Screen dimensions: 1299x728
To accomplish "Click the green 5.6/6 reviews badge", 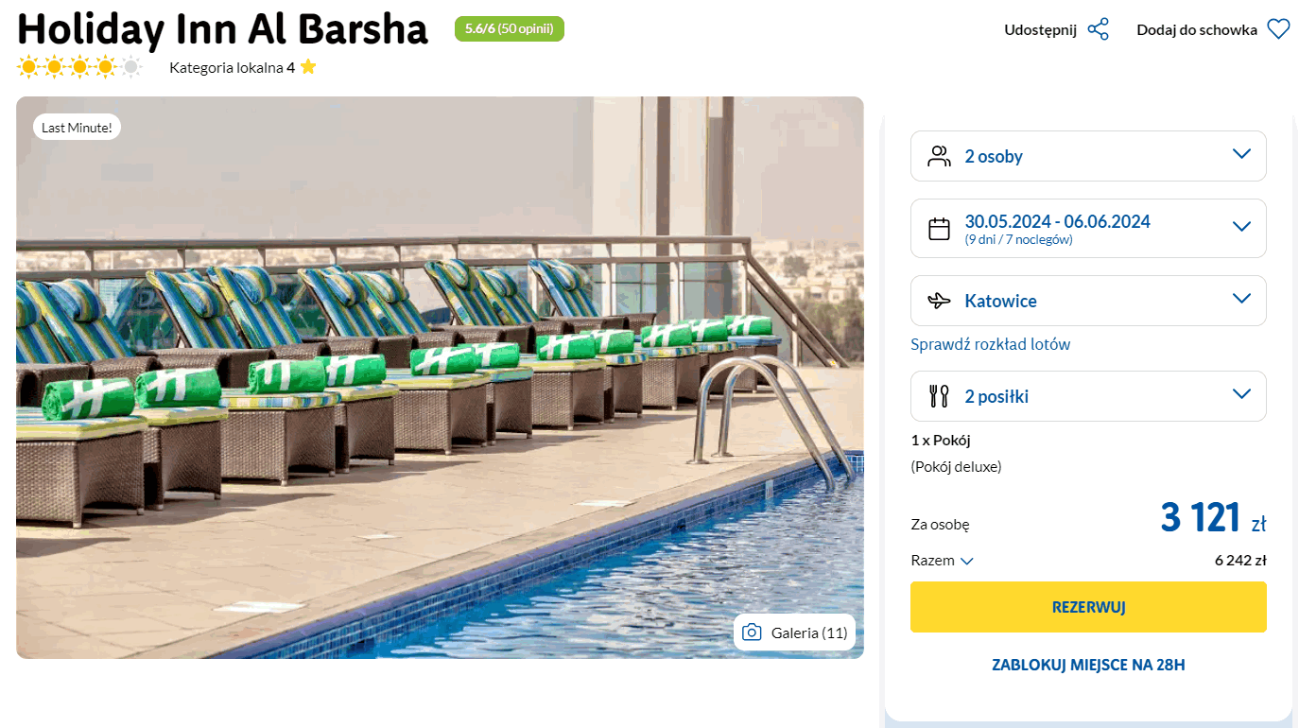I will [x=509, y=29].
